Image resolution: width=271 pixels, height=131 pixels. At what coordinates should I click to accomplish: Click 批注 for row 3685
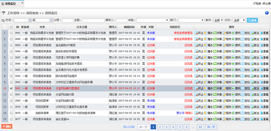click(x=255, y=70)
